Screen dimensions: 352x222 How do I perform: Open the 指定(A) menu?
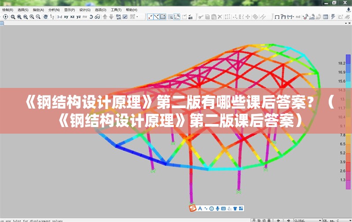(38, 10)
